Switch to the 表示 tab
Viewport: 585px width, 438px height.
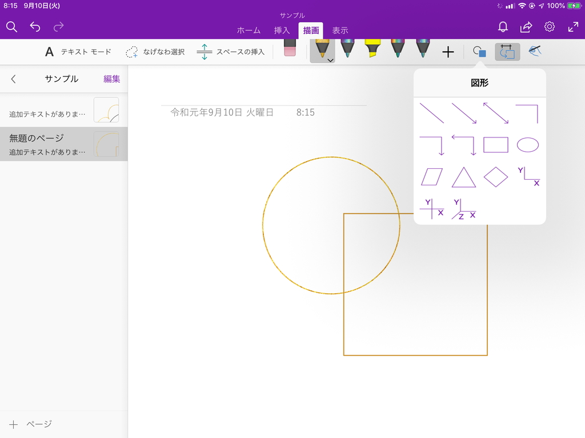coord(340,31)
